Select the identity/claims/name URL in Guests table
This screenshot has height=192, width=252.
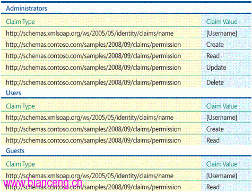pos(90,176)
